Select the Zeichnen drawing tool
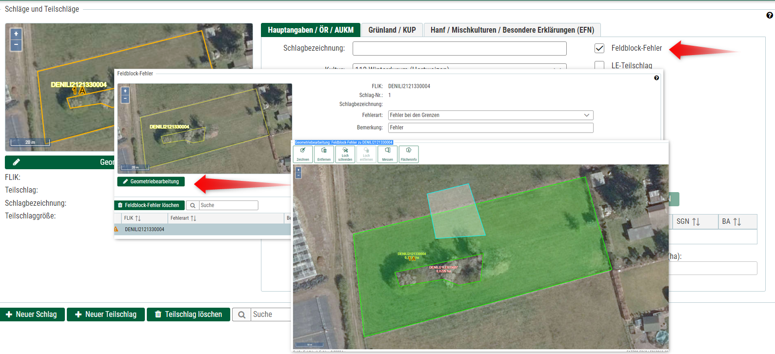This screenshot has width=775, height=354. (x=303, y=154)
